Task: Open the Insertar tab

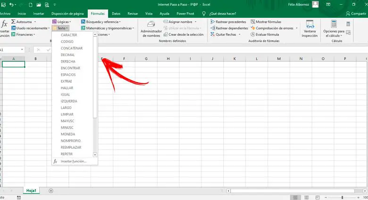Action: click(x=39, y=14)
